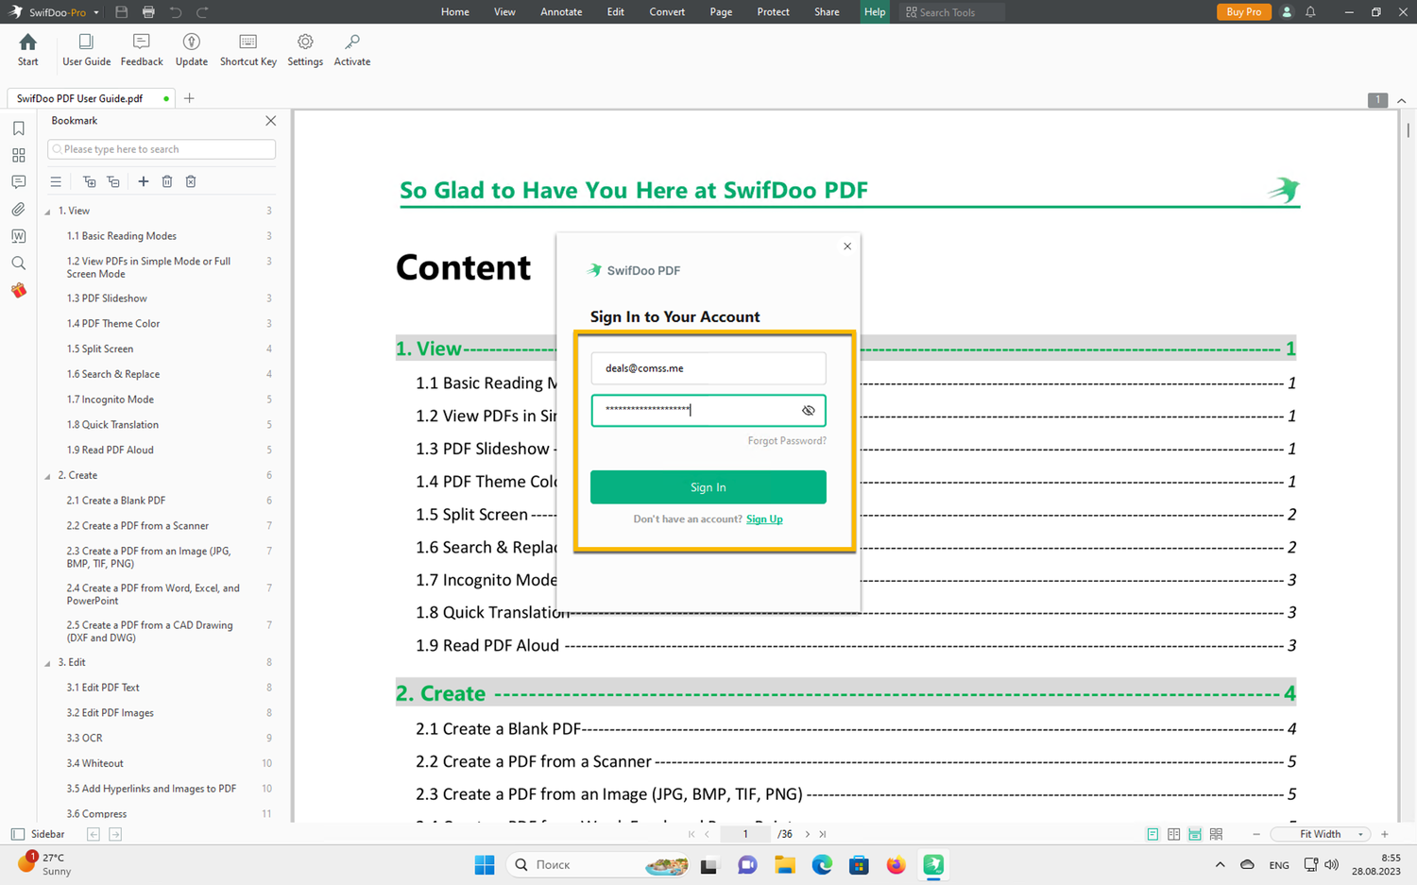The image size is (1417, 885).
Task: Open the user account icon in the title bar
Action: [1287, 12]
